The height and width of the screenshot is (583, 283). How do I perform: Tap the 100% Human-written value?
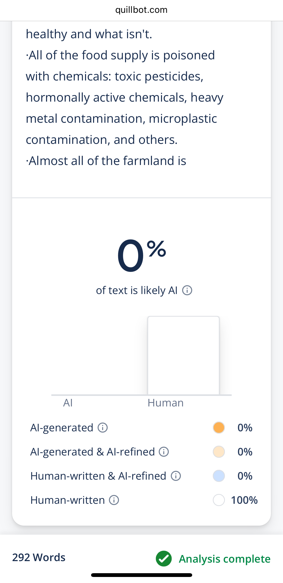click(x=244, y=500)
